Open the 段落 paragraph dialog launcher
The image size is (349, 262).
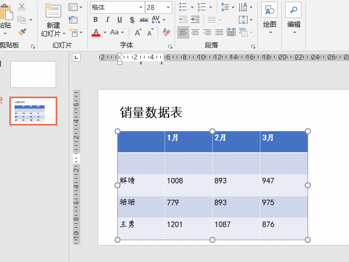coord(253,46)
